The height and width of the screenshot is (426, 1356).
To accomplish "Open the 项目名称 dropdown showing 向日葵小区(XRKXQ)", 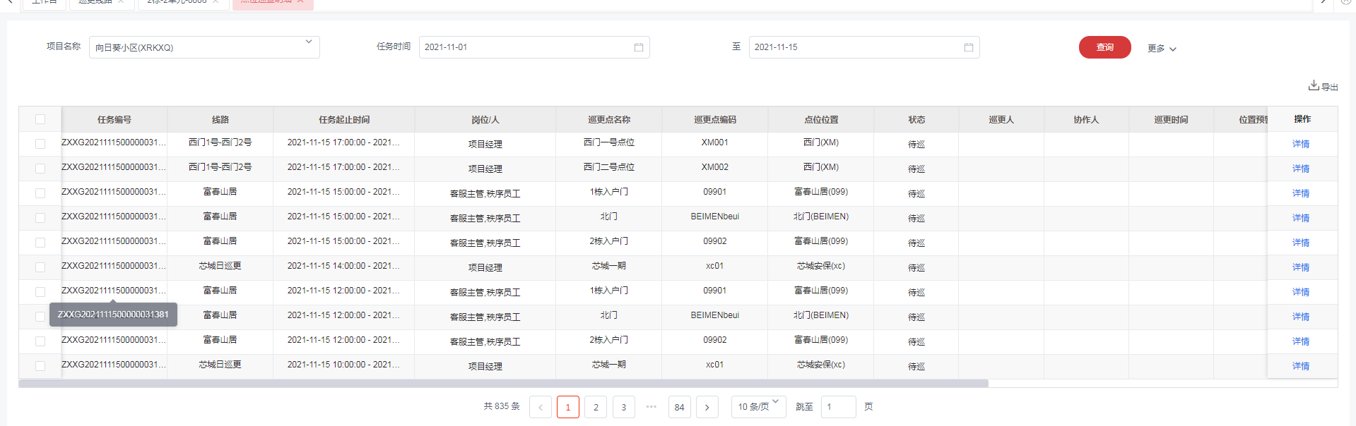I will (x=204, y=47).
